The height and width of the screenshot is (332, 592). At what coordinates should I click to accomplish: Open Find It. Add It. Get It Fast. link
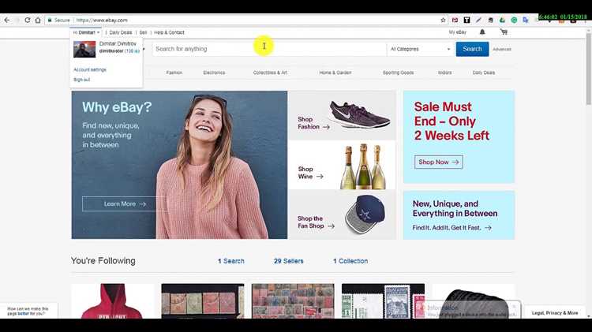(451, 228)
